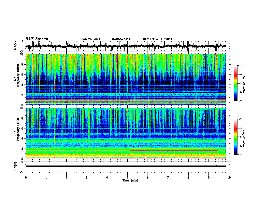This screenshot has width=258, height=199.
Task: Click the ch.1 spectrogram color scale bar
Action: tap(236, 83)
